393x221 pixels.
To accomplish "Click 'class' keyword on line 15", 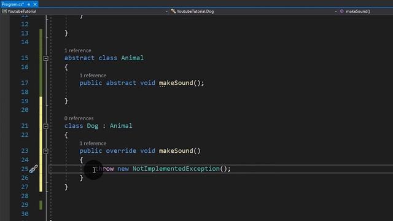I will click(x=108, y=58).
